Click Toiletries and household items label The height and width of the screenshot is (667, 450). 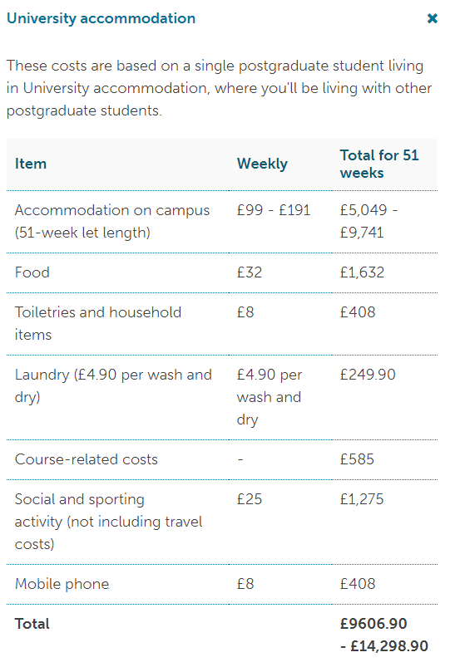pos(98,323)
